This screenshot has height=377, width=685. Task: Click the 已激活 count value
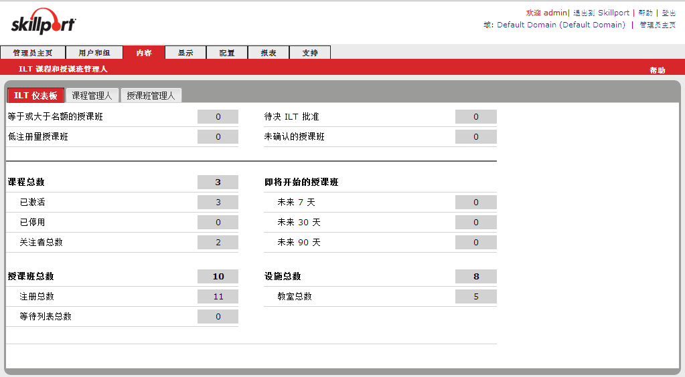click(x=218, y=202)
